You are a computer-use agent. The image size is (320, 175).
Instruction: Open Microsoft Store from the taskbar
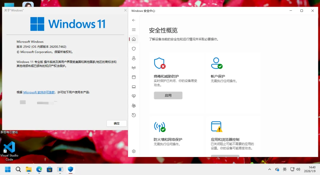(49, 169)
